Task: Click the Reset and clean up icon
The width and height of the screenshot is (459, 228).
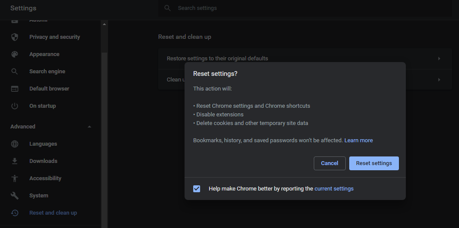Action: (x=15, y=213)
